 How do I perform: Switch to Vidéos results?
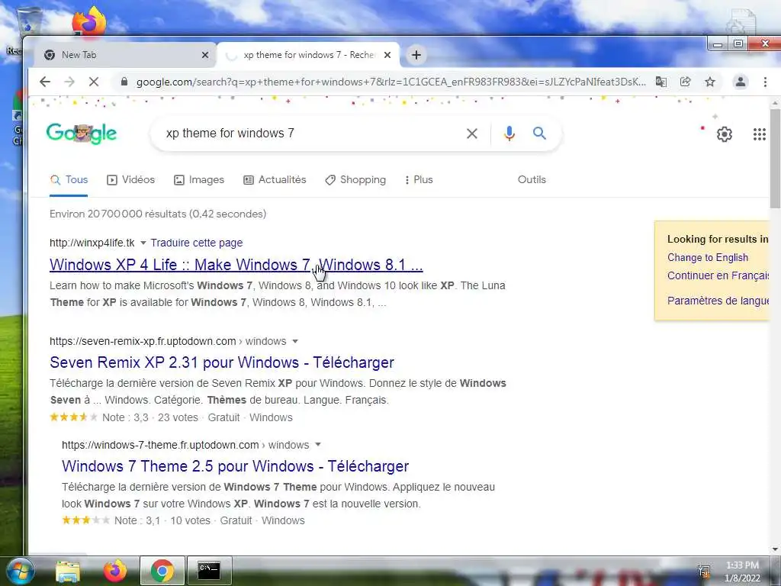pyautogui.click(x=131, y=180)
